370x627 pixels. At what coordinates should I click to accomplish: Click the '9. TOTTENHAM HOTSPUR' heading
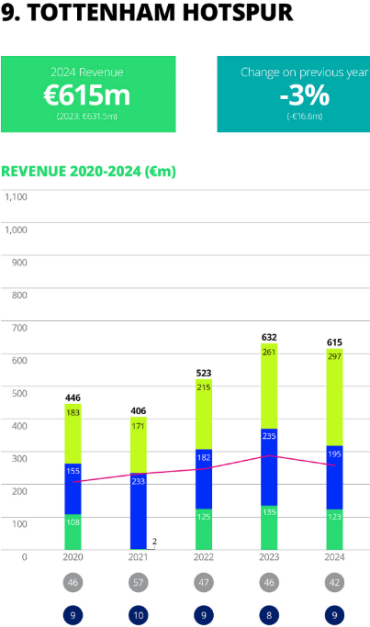coord(147,13)
